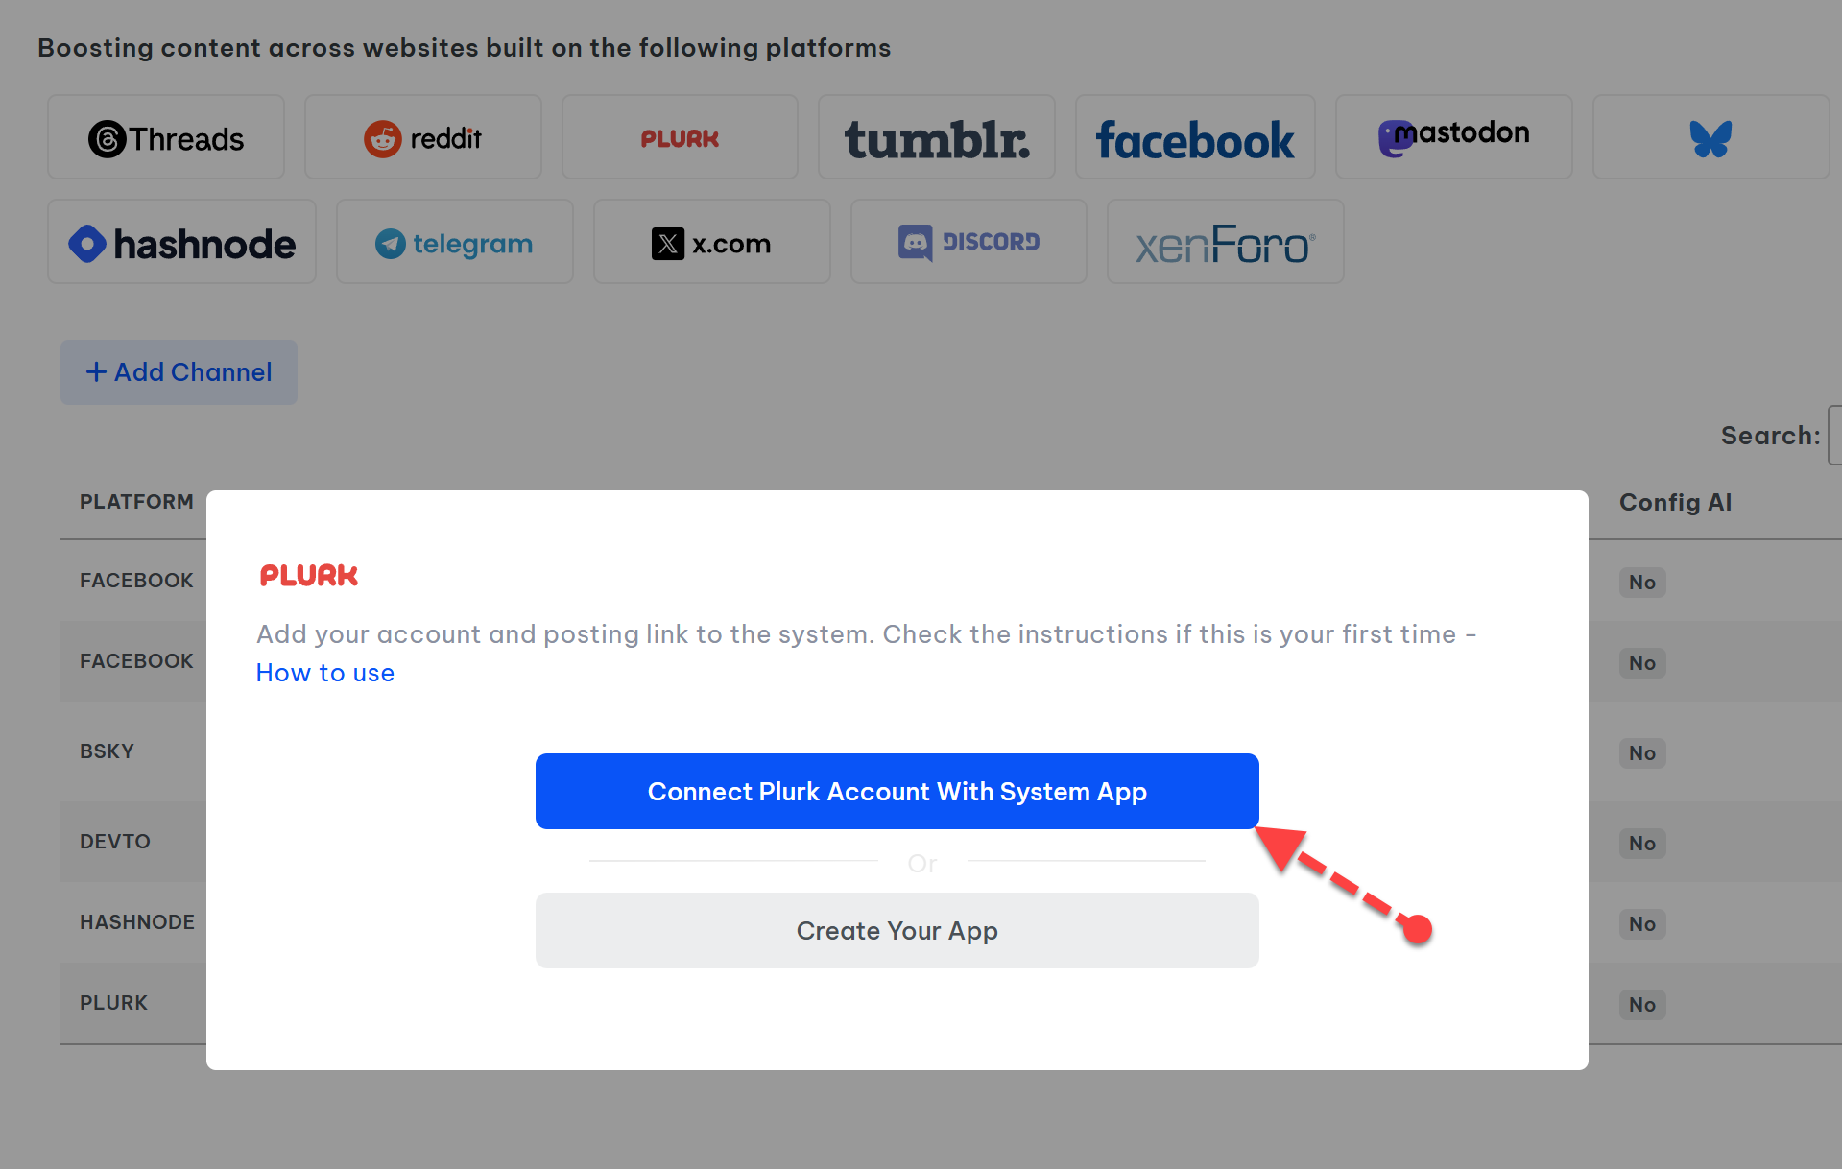Click the Threads platform logo

(x=166, y=138)
